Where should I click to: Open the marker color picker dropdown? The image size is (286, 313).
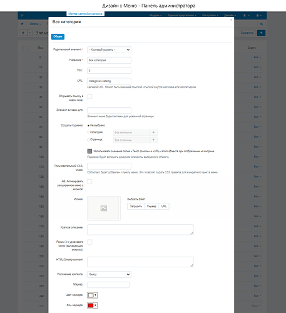92,295
